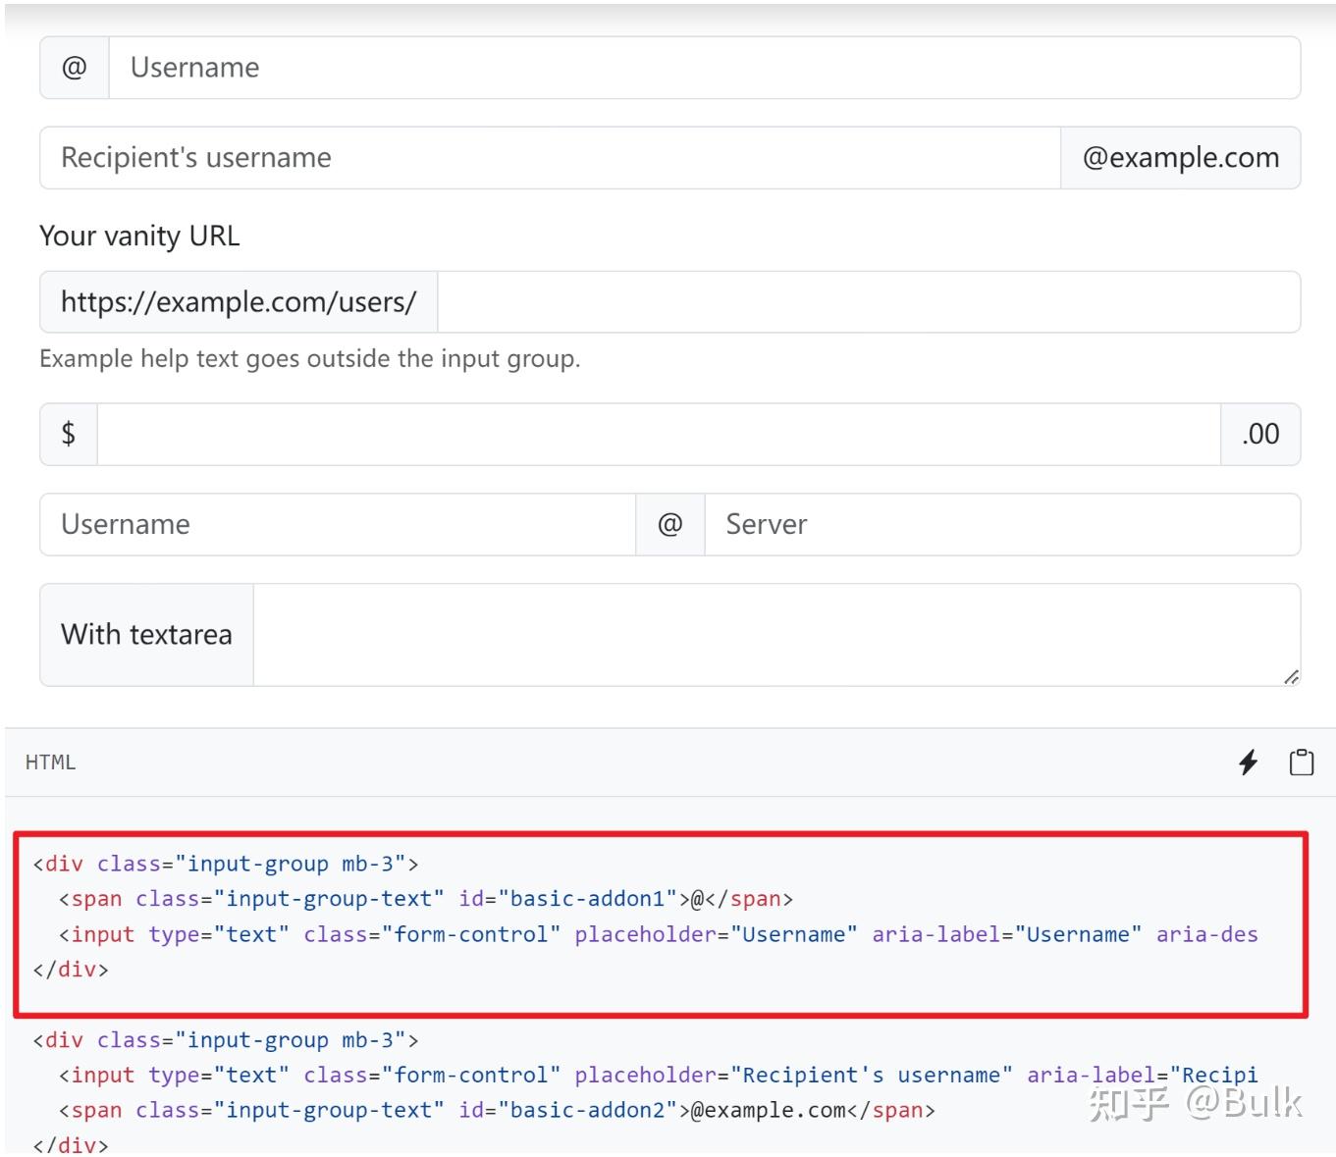The height and width of the screenshot is (1157, 1336).
Task: Click the first Username input with @ prefix
Action: (704, 68)
